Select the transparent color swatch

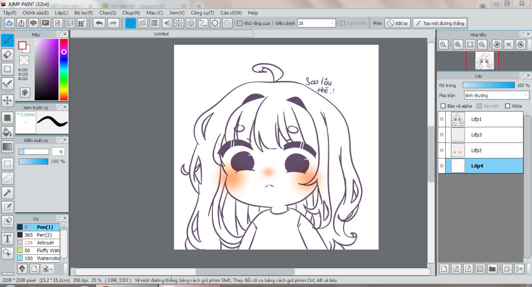click(24, 60)
